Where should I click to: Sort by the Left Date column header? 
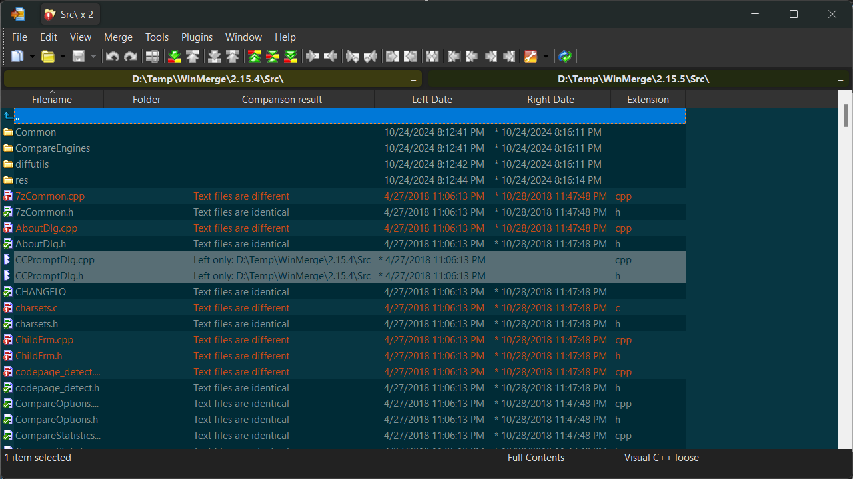[432, 100]
